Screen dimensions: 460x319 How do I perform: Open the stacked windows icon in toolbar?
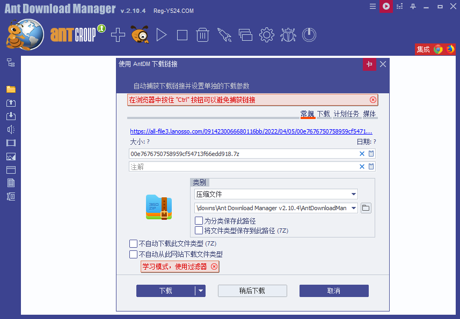point(245,35)
